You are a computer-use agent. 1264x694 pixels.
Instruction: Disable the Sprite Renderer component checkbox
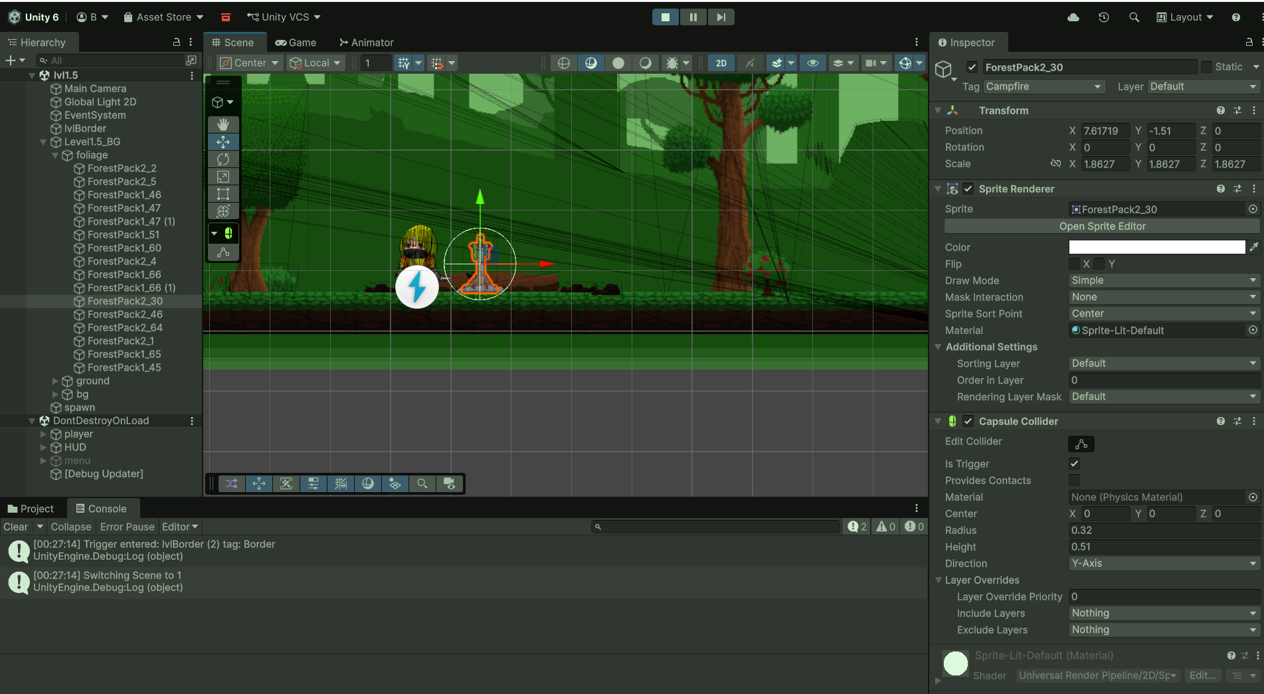(x=968, y=189)
